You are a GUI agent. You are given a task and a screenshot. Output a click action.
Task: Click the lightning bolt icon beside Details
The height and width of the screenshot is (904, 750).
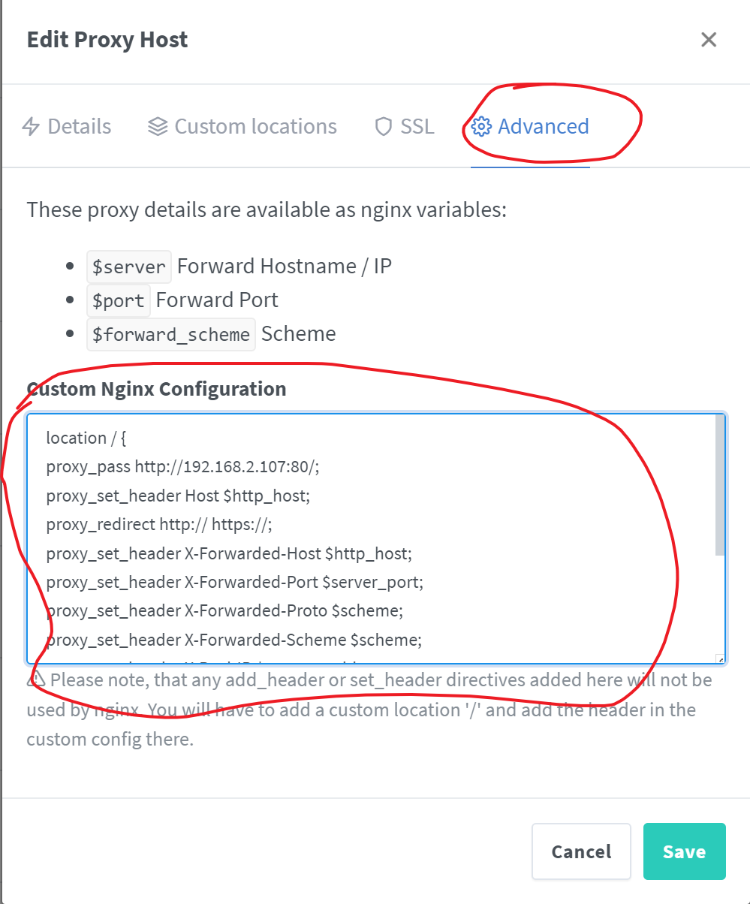[31, 127]
